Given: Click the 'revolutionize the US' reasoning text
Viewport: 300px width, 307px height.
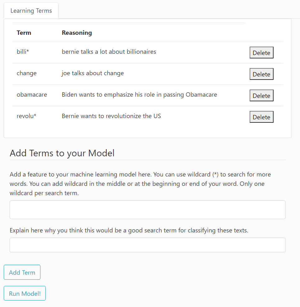Looking at the screenshot, I should (111, 116).
